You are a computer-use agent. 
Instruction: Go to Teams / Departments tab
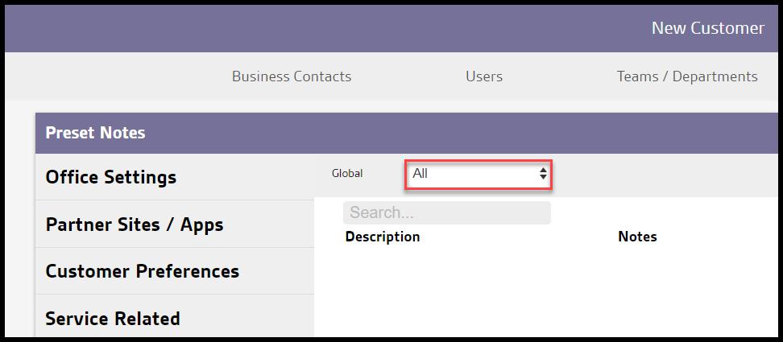pos(687,76)
